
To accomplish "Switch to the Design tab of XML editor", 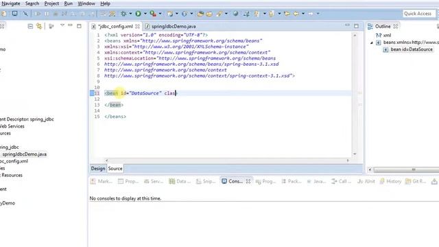I will (98, 169).
